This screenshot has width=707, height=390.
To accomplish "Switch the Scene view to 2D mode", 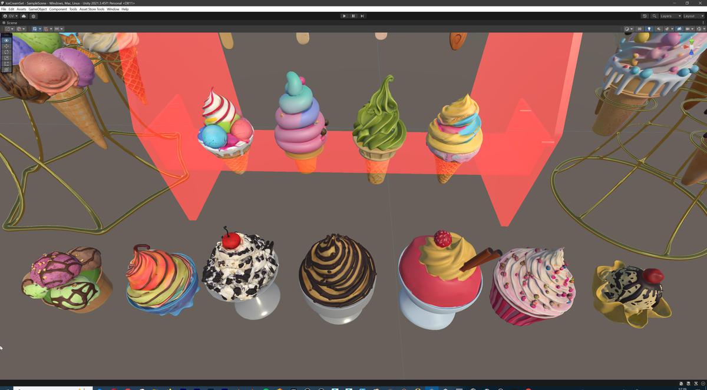I will (x=640, y=29).
